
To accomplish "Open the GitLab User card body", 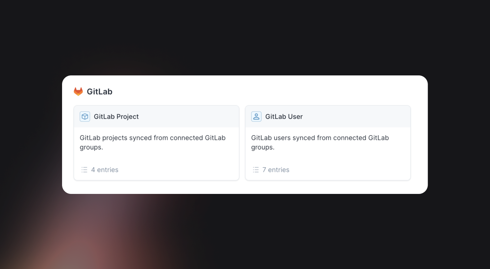I will pos(328,153).
